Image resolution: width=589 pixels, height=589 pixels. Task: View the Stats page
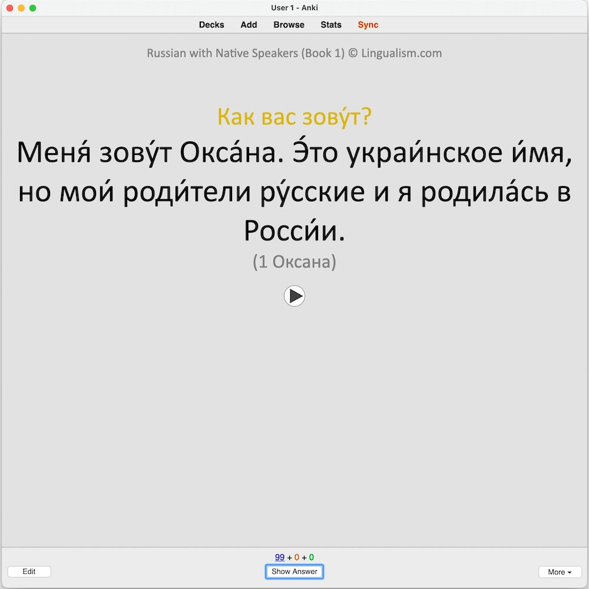pyautogui.click(x=330, y=25)
